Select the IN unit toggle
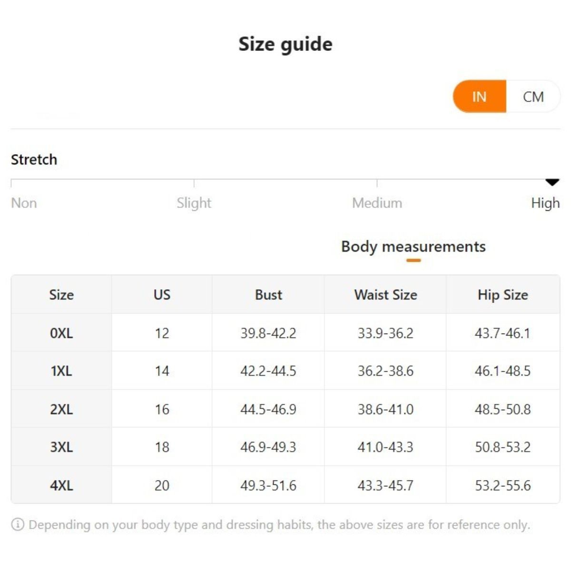Screen dimensions: 571x571 pyautogui.click(x=479, y=97)
